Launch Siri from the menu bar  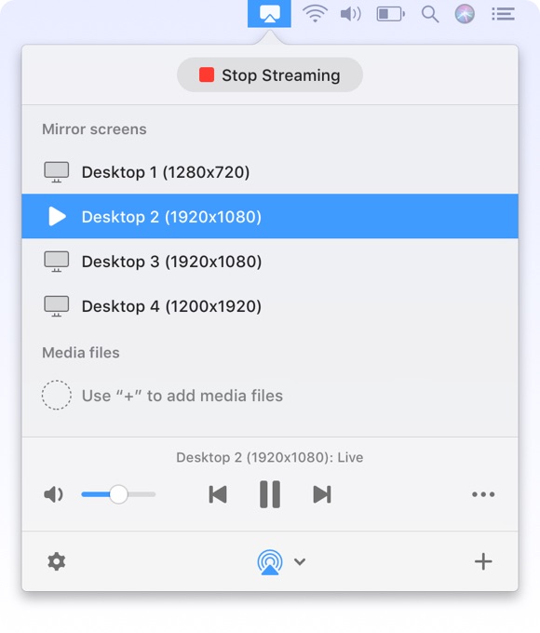(465, 14)
